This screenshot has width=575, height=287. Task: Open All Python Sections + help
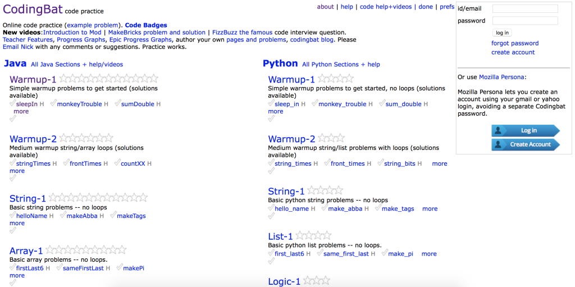pyautogui.click(x=341, y=65)
